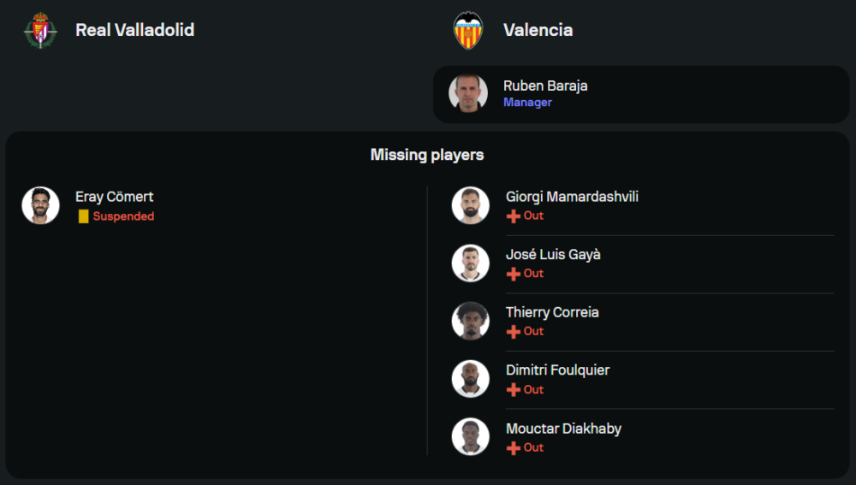Click the red injury cross under Thierry Correia
This screenshot has width=856, height=485.
coord(514,332)
